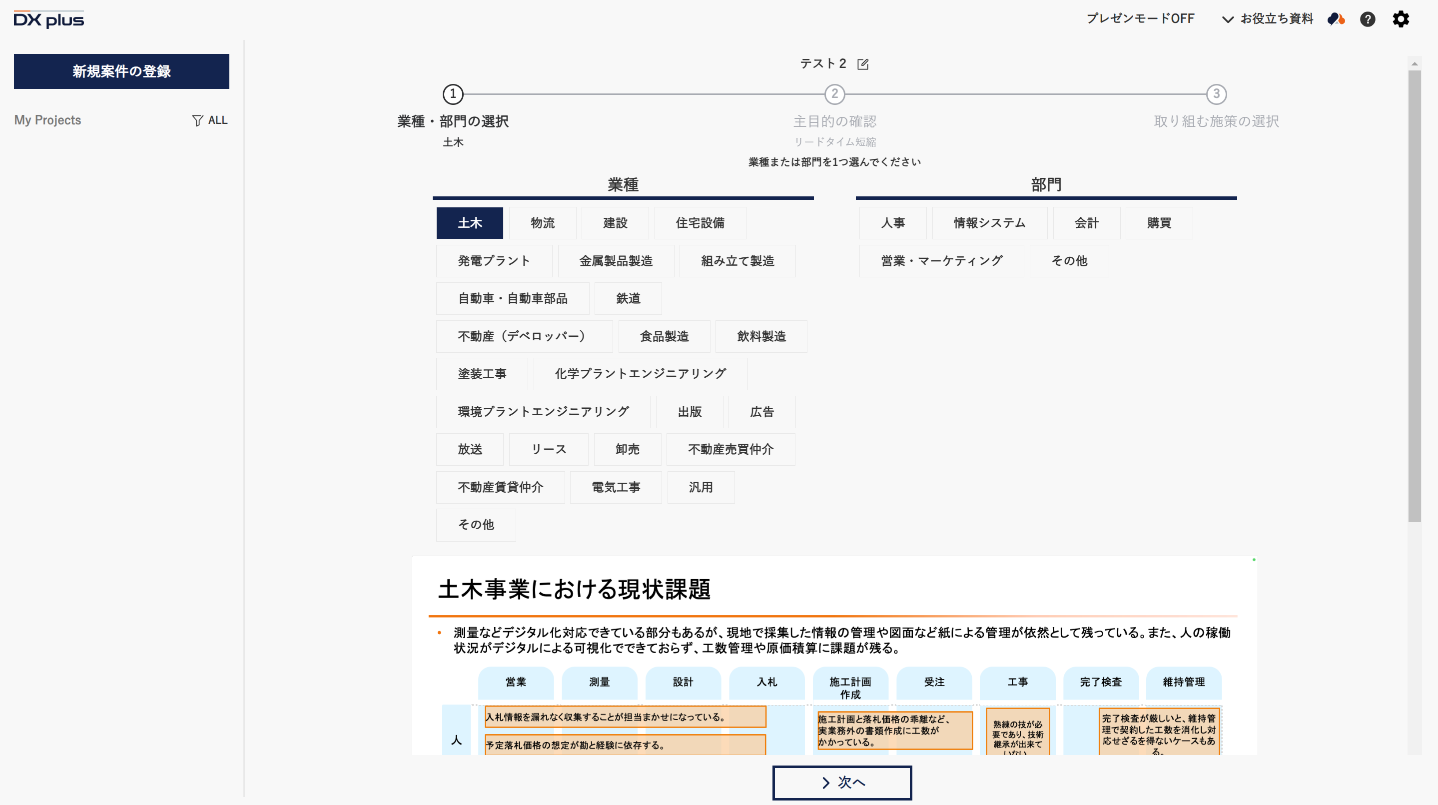The height and width of the screenshot is (805, 1438).
Task: Click the page vertical scrollbar thumb
Action: [1414, 296]
